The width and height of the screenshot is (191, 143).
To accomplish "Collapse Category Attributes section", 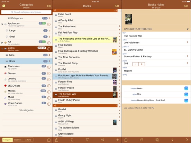I will [188, 29].
